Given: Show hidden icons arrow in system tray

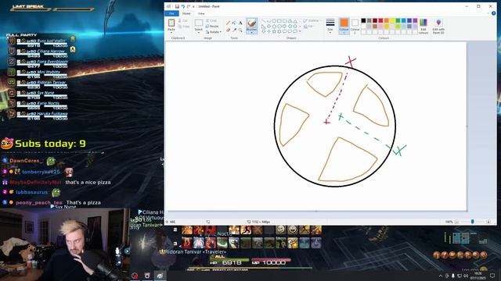Looking at the screenshot, I should tap(441, 276).
